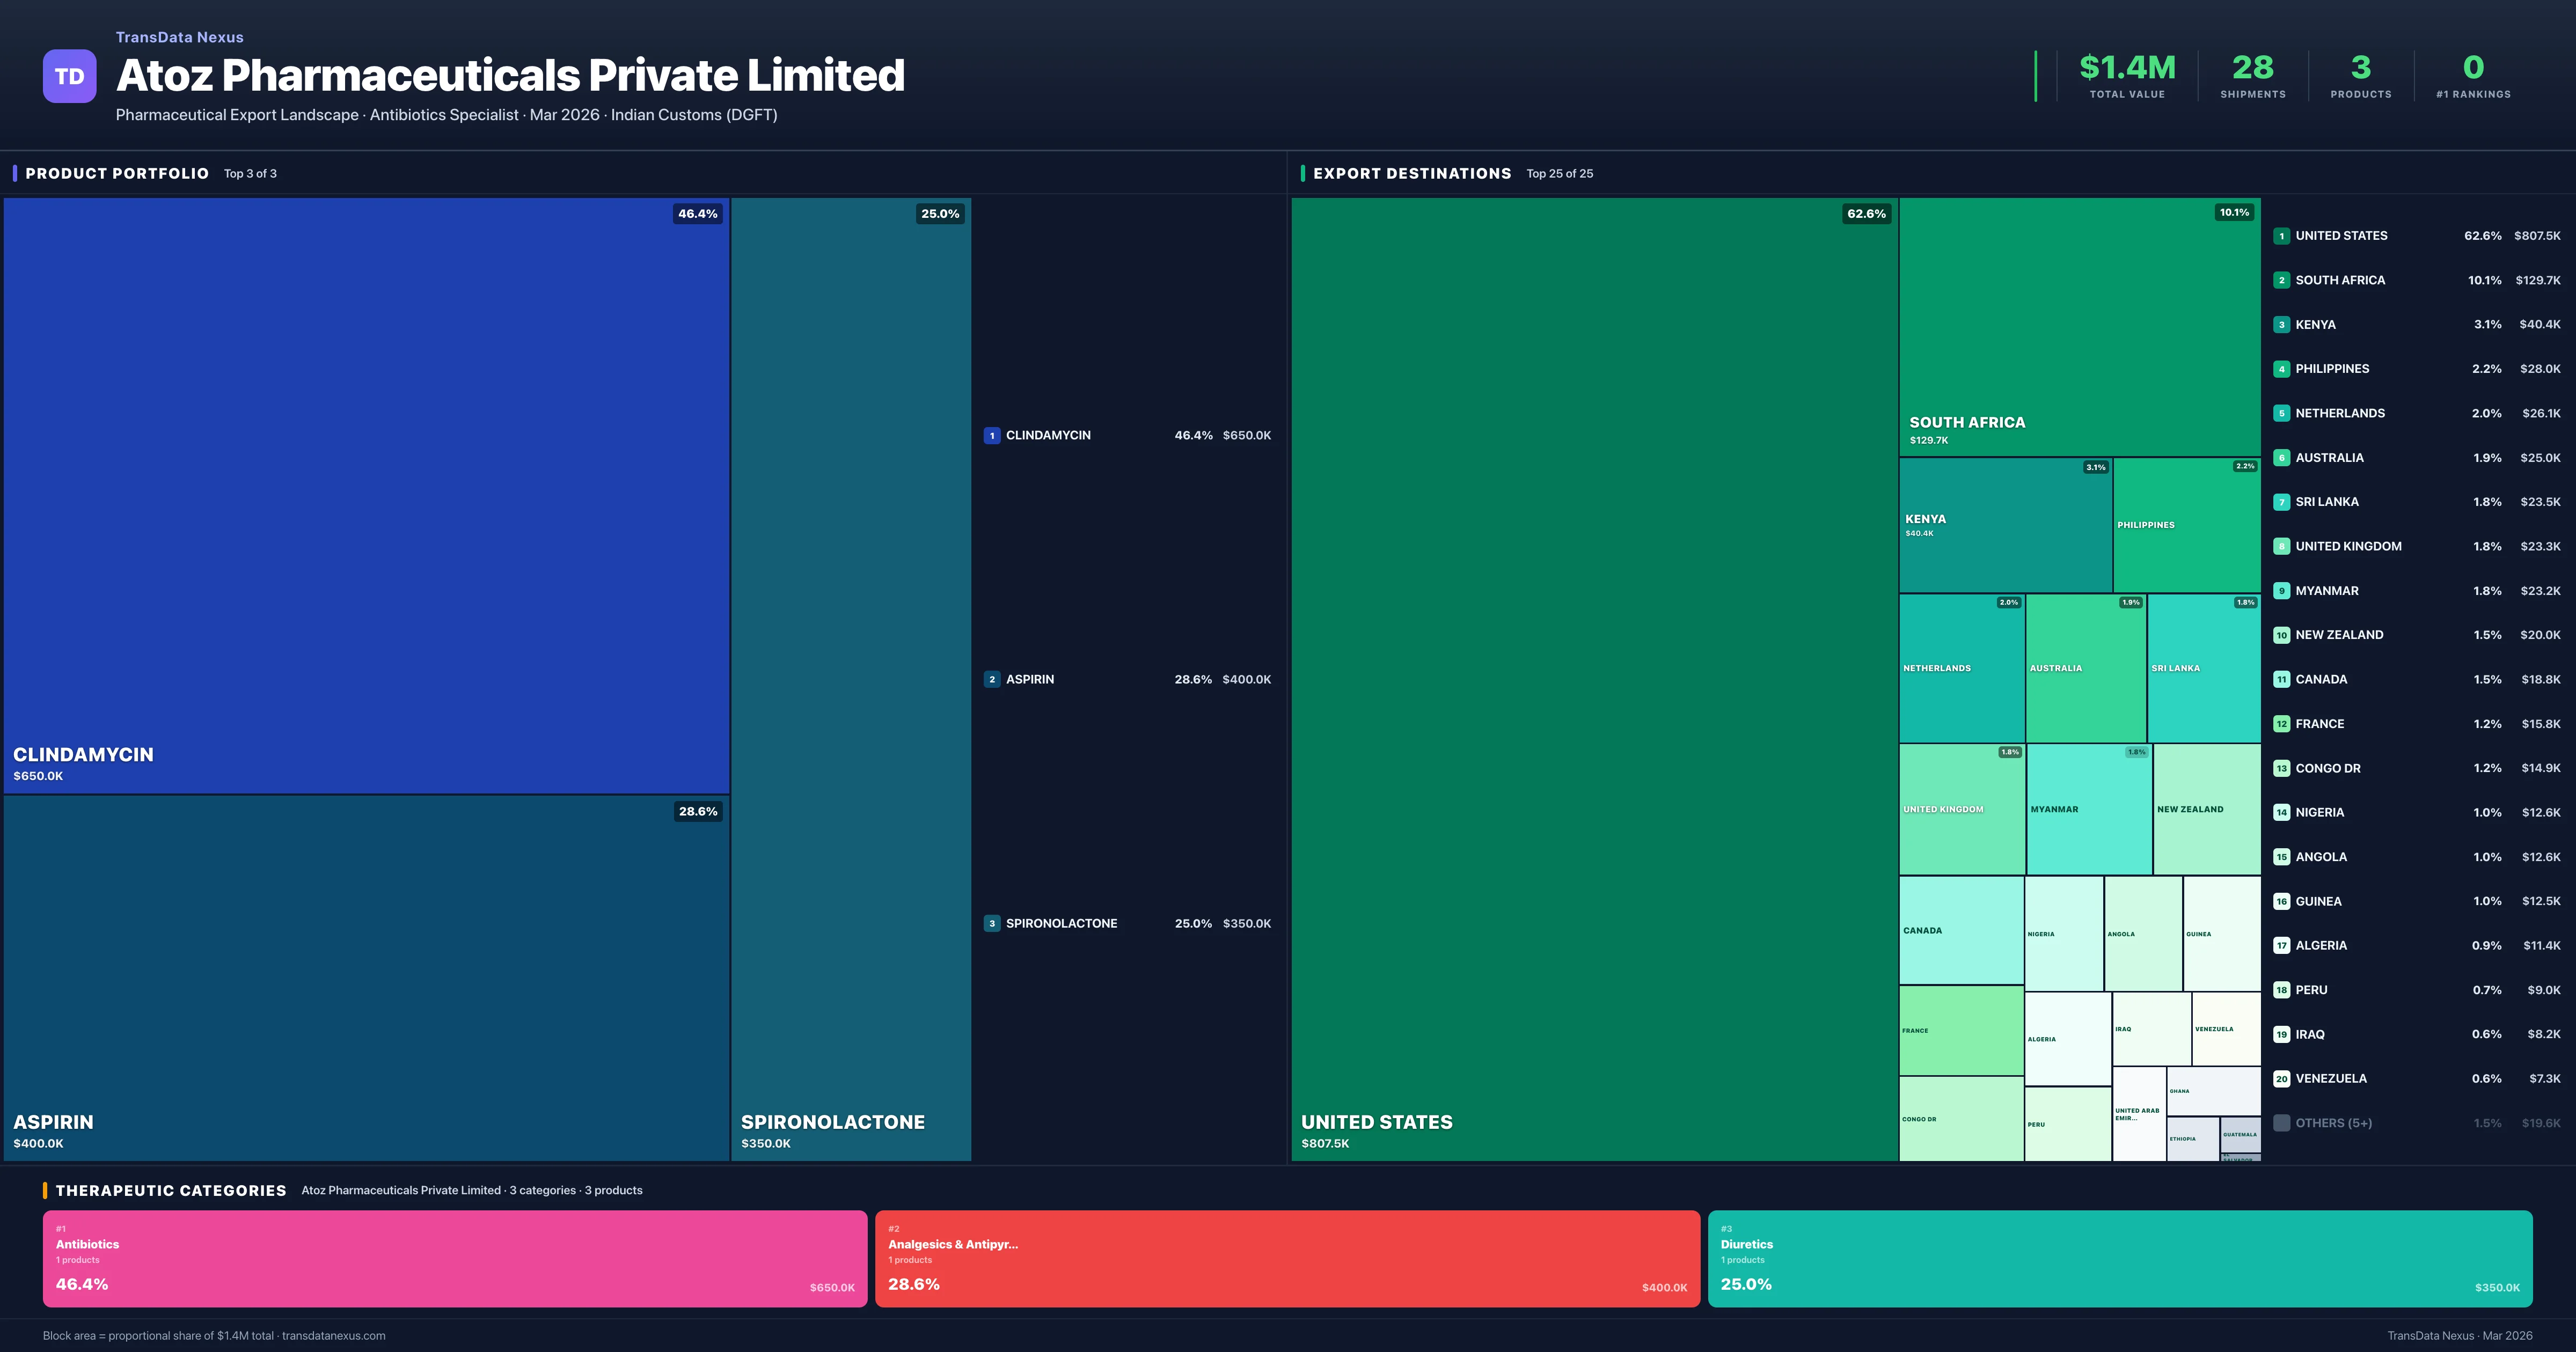Click rank badge 10 beside NEW ZEALAND

[x=2282, y=634]
